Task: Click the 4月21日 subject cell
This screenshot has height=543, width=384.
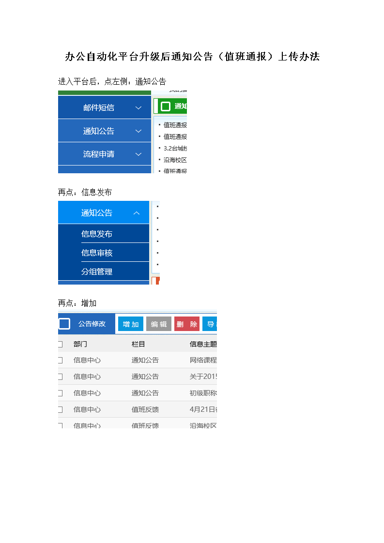Action: [x=203, y=409]
